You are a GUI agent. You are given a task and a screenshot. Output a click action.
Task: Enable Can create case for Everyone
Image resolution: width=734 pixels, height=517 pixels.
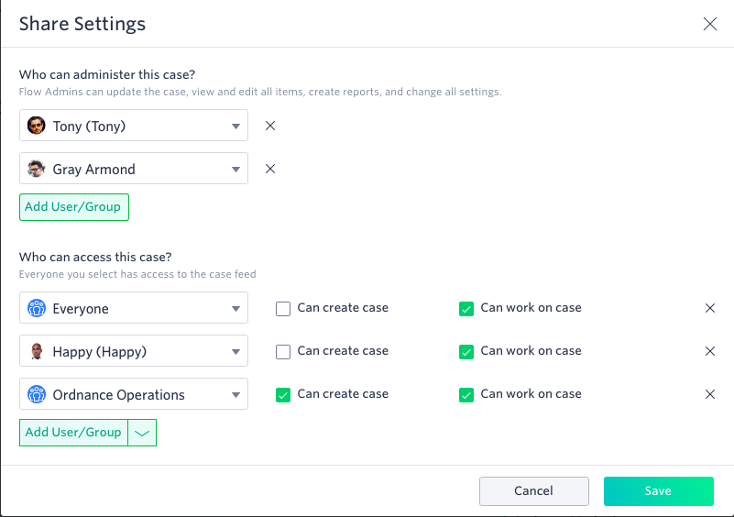(x=283, y=309)
